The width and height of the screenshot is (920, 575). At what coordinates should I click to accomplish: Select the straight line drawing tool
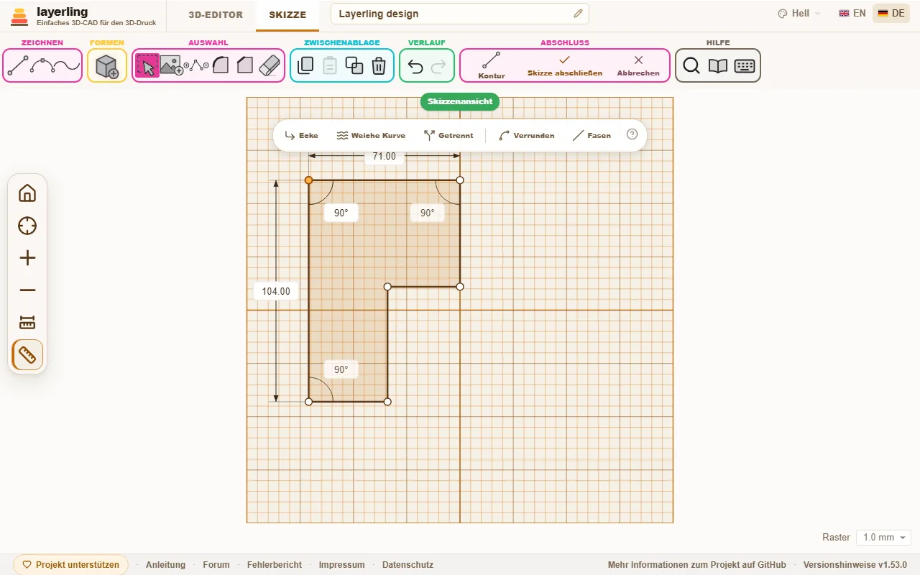(18, 66)
